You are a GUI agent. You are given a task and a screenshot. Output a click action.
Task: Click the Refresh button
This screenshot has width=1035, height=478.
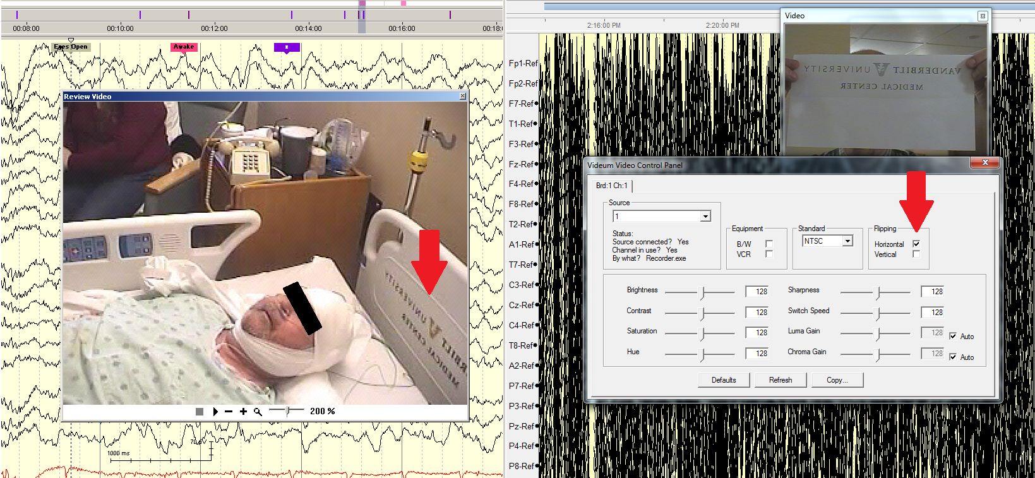(x=780, y=380)
